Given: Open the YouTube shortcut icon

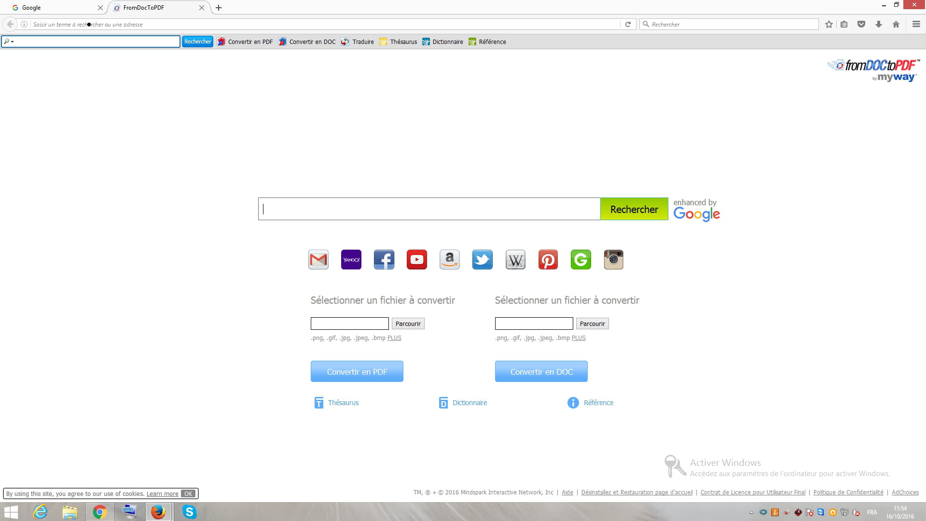Looking at the screenshot, I should (417, 260).
